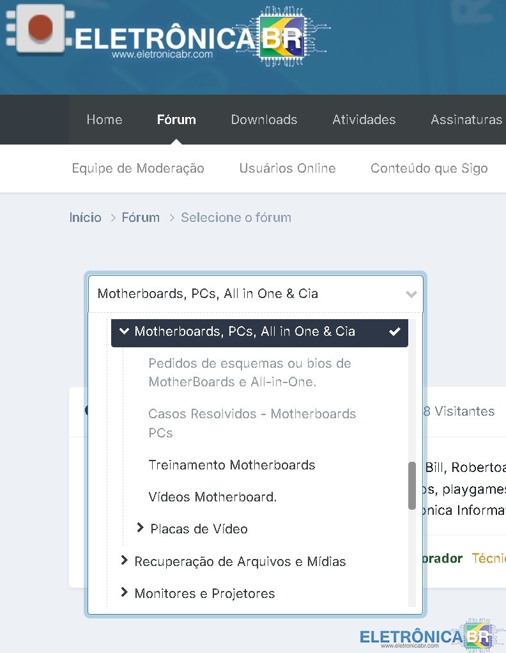The height and width of the screenshot is (653, 506).
Task: Open Conteúdo que Sigo
Action: click(x=429, y=168)
